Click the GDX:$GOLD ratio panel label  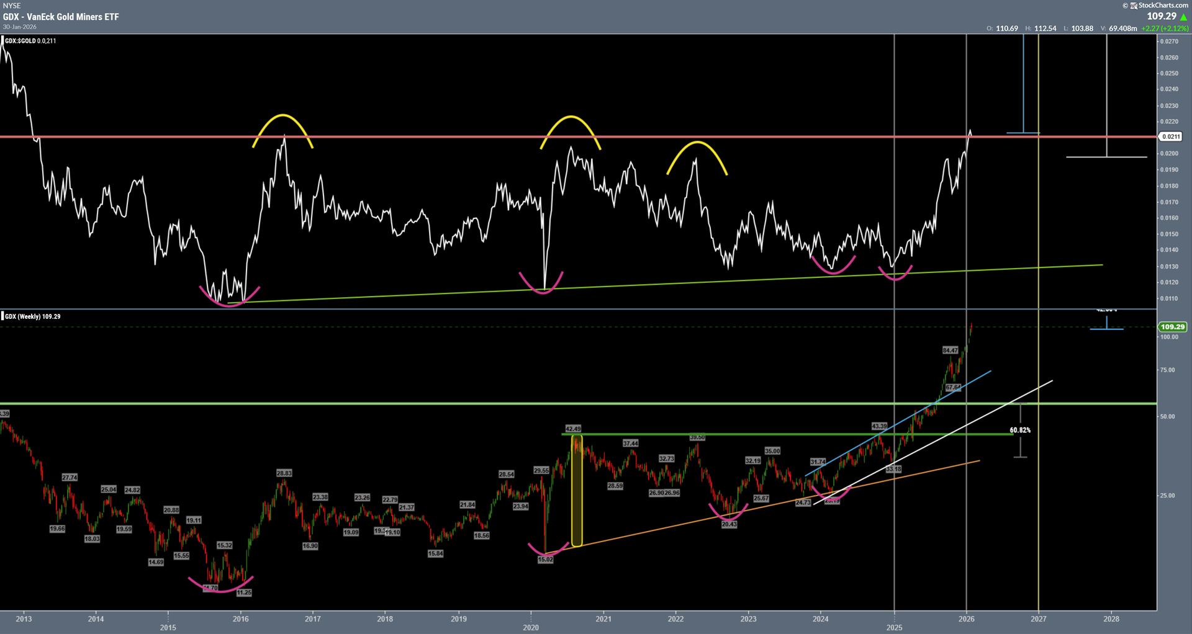(30, 41)
